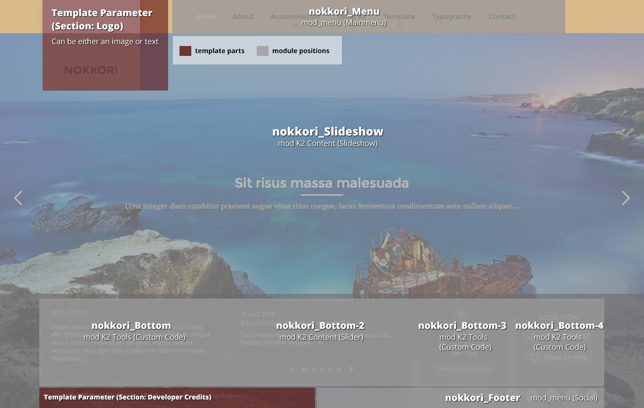Image resolution: width=644 pixels, height=408 pixels.
Task: Click the 'Can be either an image or text' note
Action: click(x=105, y=42)
